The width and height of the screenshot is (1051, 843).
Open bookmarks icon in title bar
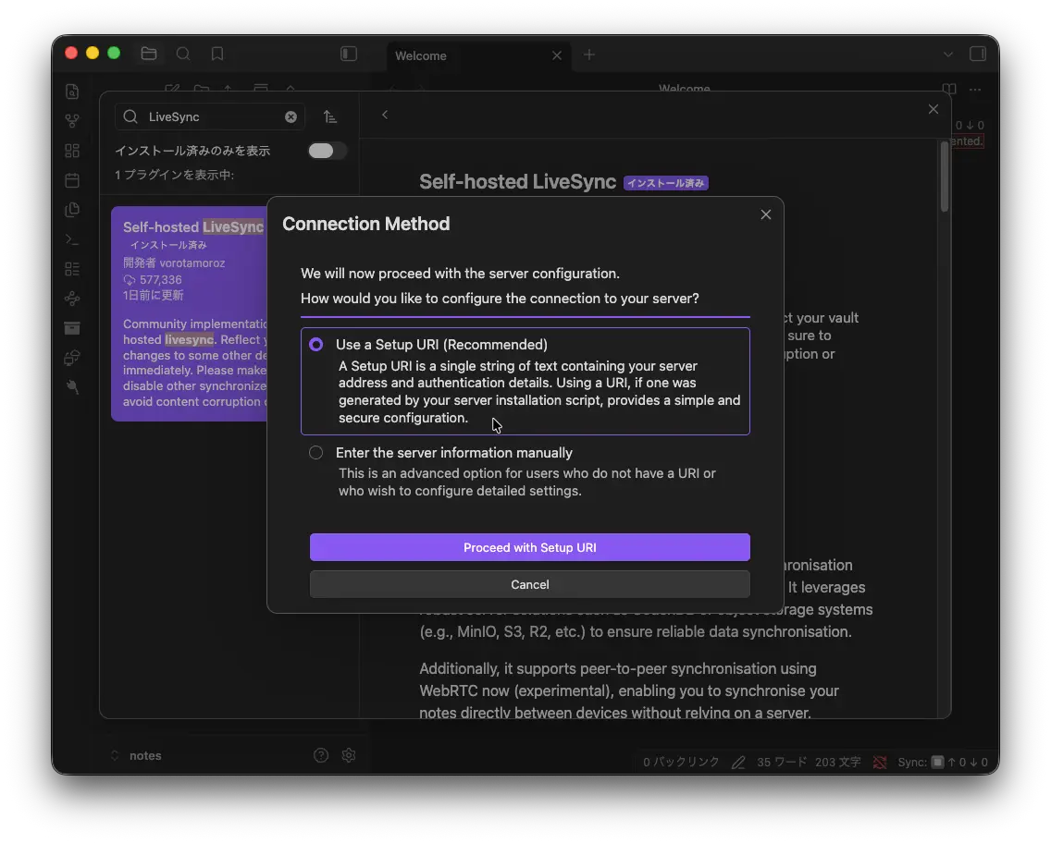[217, 54]
